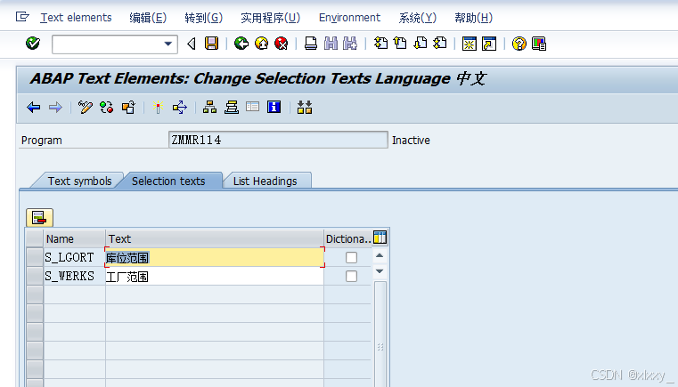Go to First Page icon

(380, 44)
